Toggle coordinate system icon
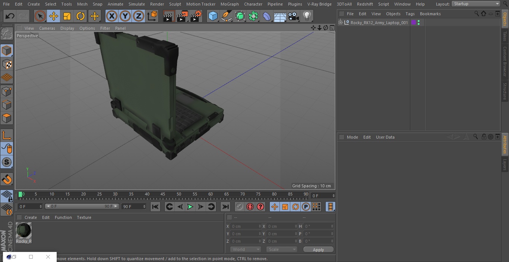 [x=152, y=16]
